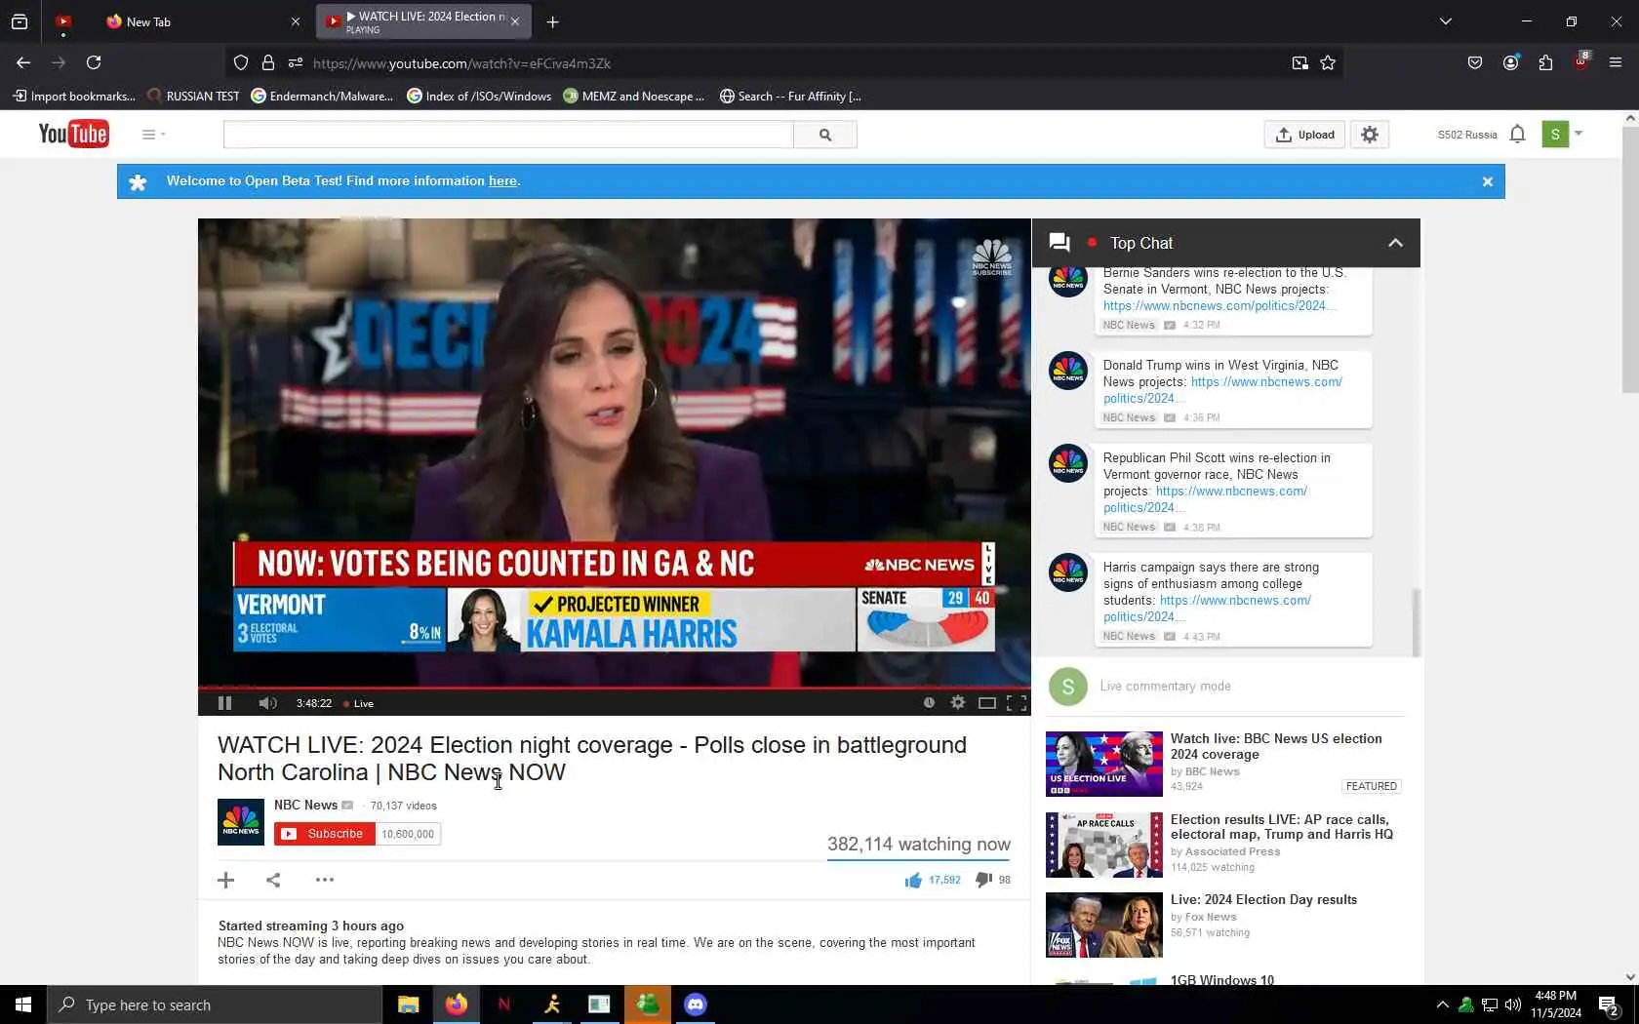The height and width of the screenshot is (1024, 1639).
Task: Open a new browser tab
Action: coord(553,21)
